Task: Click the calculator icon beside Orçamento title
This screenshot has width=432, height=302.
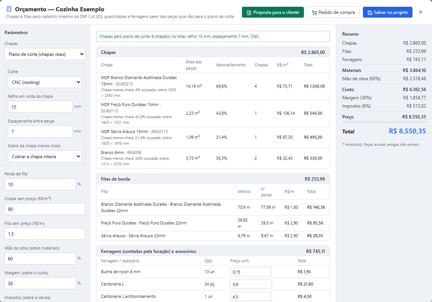Action: click(9, 9)
